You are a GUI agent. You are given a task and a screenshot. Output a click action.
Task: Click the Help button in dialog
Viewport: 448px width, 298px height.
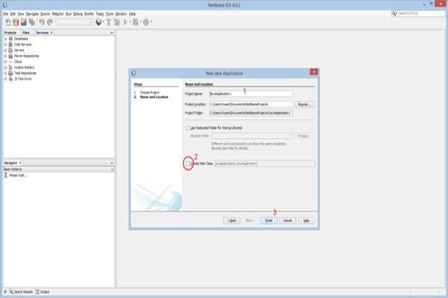tap(306, 221)
